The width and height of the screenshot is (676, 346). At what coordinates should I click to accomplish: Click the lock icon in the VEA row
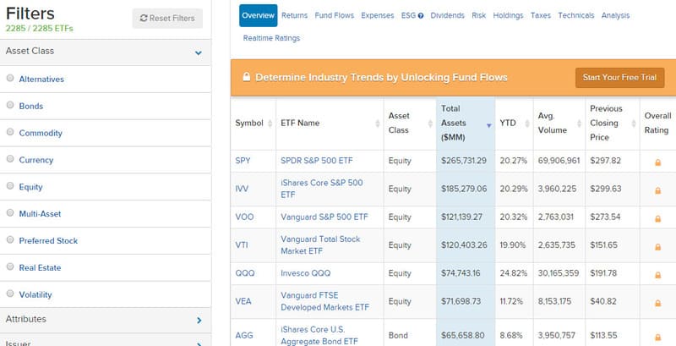coord(657,301)
